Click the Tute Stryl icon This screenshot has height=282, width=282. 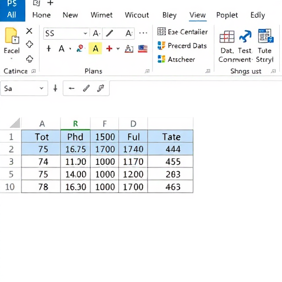pyautogui.click(x=265, y=36)
